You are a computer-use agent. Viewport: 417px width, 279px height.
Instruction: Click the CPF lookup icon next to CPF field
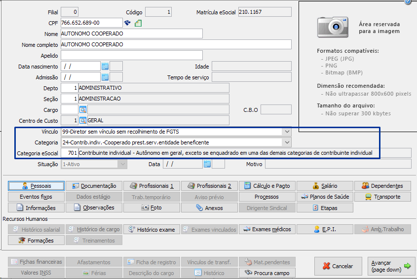click(127, 23)
